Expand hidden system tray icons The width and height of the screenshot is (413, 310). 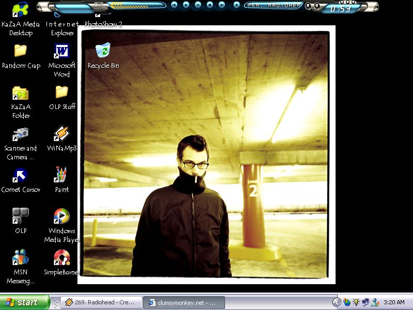[x=336, y=302]
